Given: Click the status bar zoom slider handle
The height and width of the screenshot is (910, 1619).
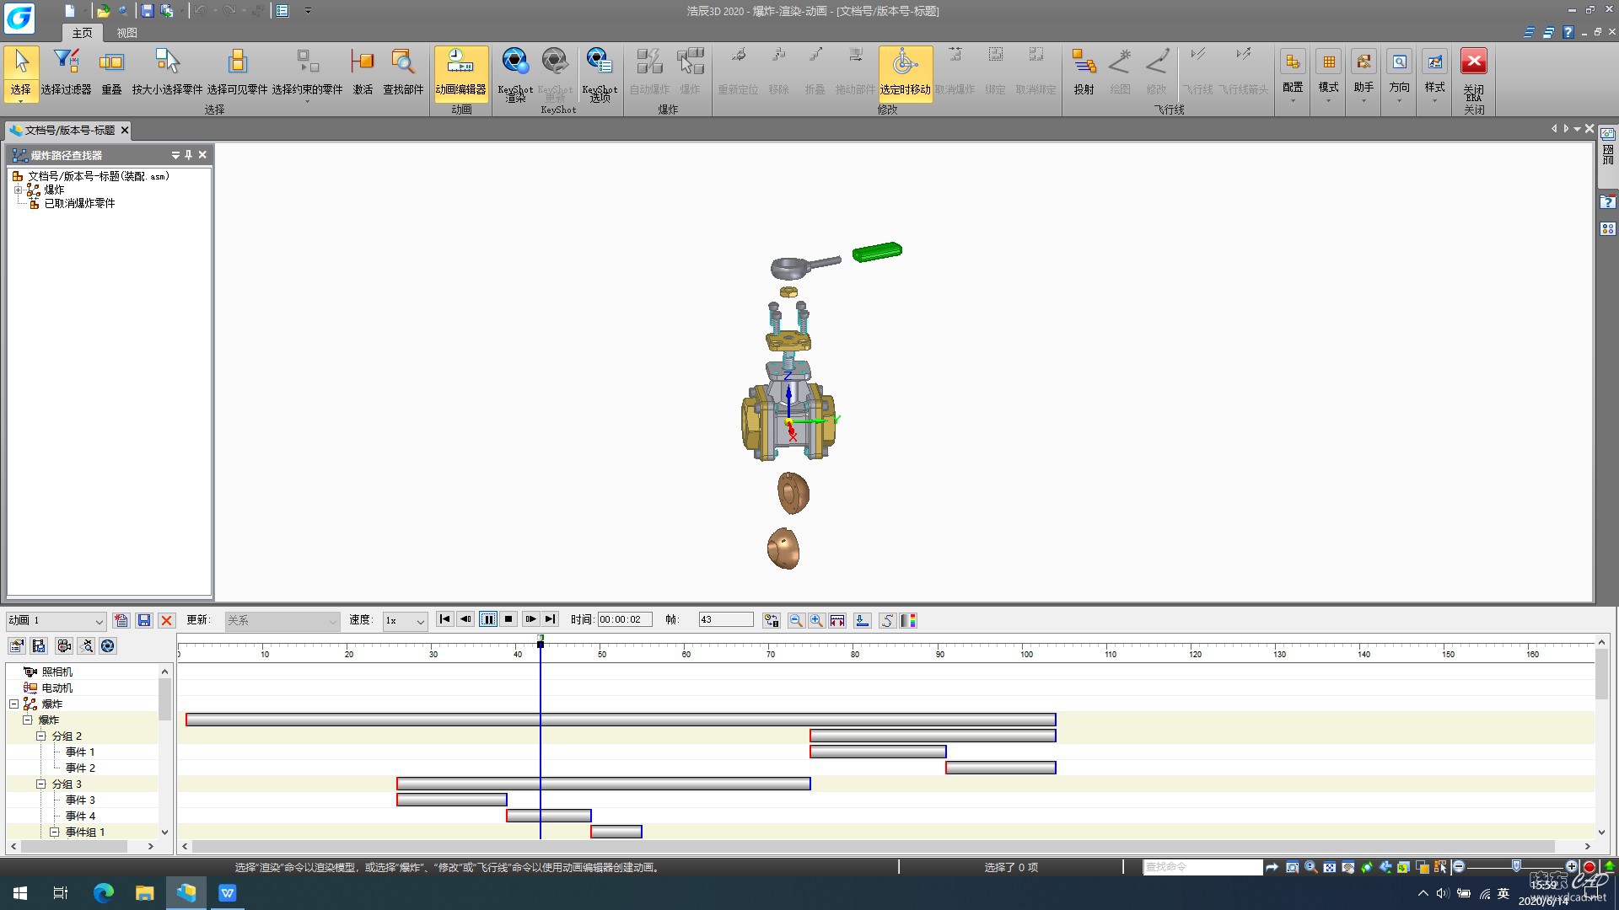Looking at the screenshot, I should click(x=1516, y=866).
